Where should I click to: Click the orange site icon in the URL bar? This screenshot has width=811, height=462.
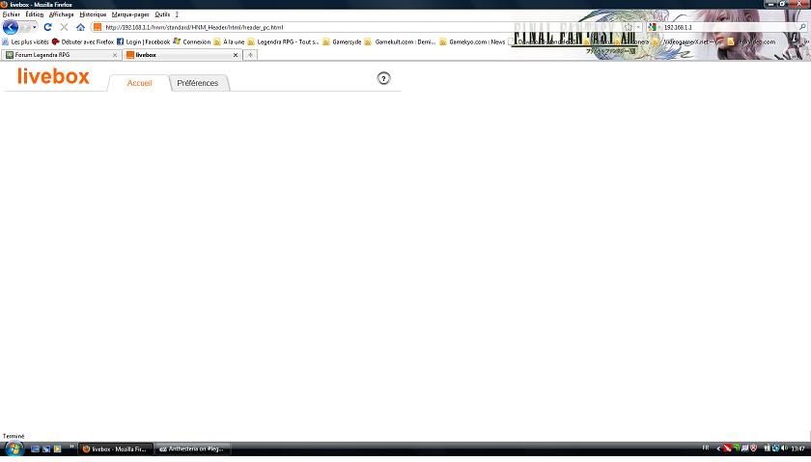coord(98,27)
